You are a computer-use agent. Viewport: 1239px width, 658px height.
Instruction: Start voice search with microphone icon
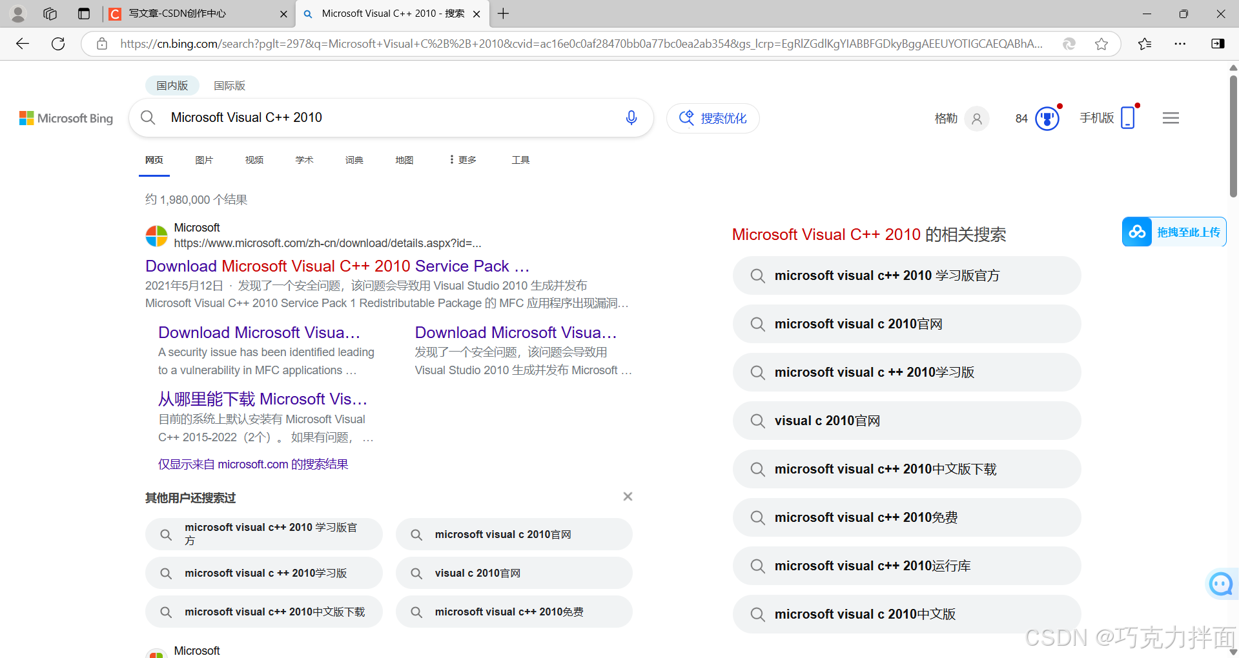click(631, 117)
